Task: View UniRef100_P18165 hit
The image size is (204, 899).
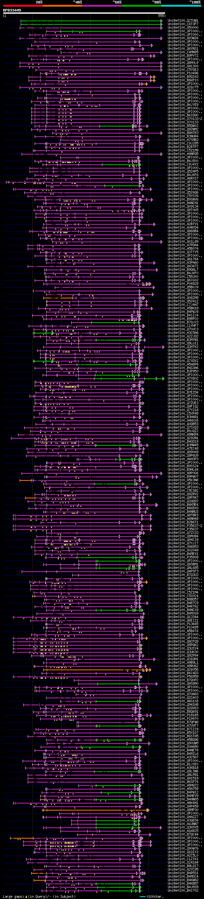Action: [183, 715]
